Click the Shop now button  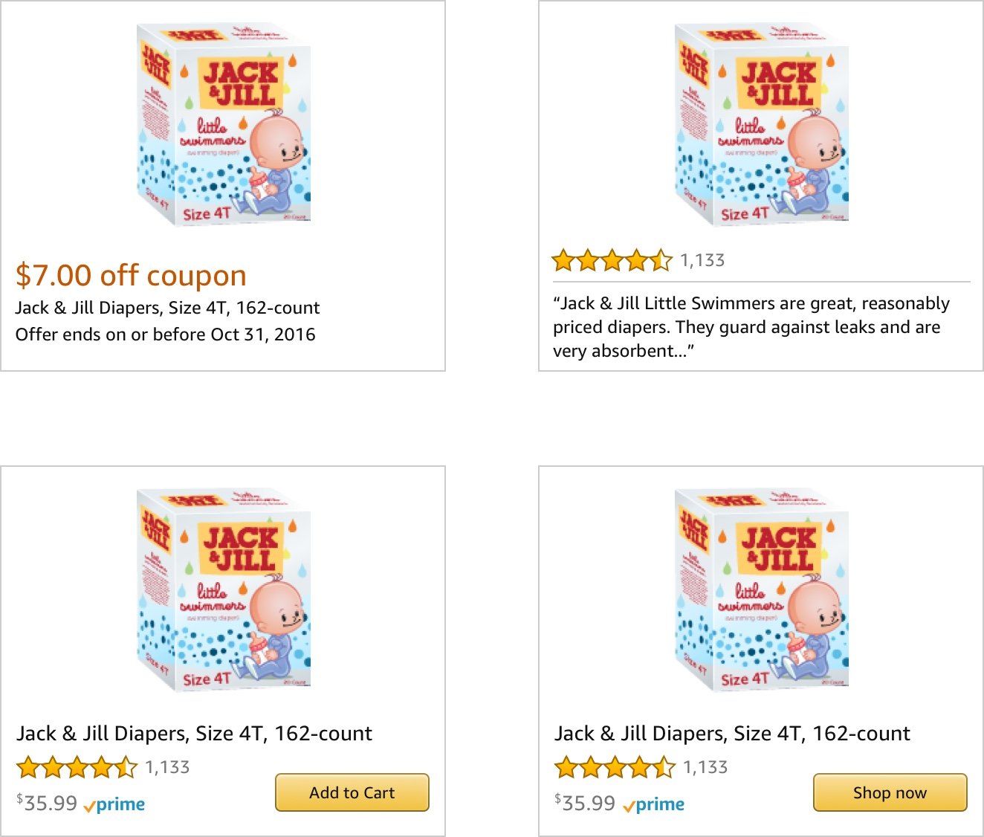pyautogui.click(x=890, y=792)
